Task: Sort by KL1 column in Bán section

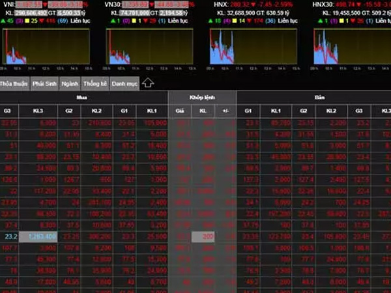Action: pos(276,111)
